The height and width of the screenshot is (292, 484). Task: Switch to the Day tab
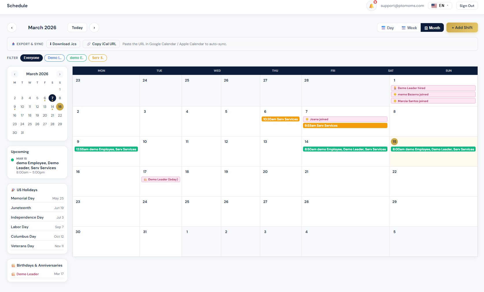[x=387, y=27]
